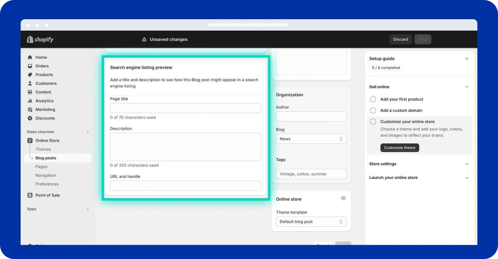The height and width of the screenshot is (259, 498).
Task: Click the Marketing target icon
Action: click(30, 110)
